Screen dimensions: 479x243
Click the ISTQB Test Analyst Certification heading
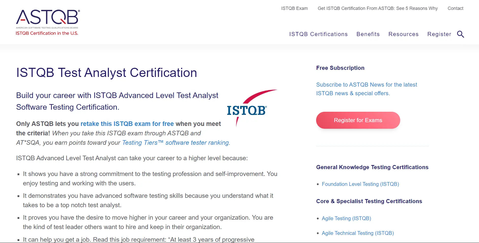tap(107, 73)
